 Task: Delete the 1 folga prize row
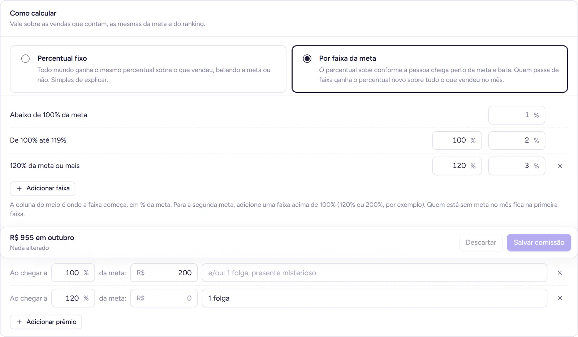[560, 298]
